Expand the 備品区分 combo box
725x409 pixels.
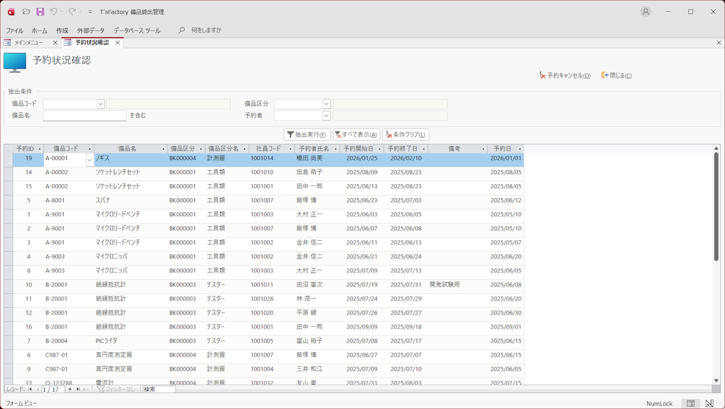pos(326,104)
